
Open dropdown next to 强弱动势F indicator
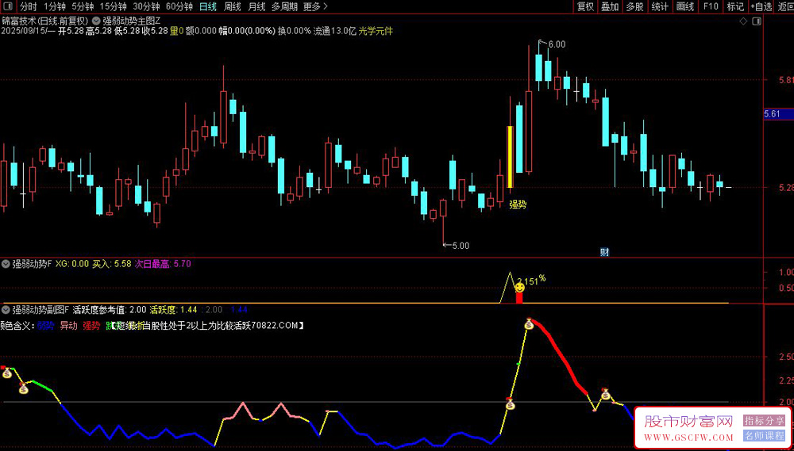click(x=6, y=263)
